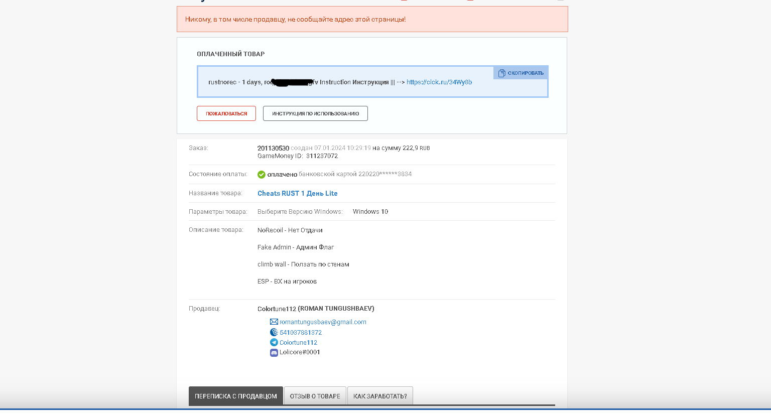The height and width of the screenshot is (418, 771).
Task: Click the Discord icon beside Lolicore#0001
Action: point(274,352)
